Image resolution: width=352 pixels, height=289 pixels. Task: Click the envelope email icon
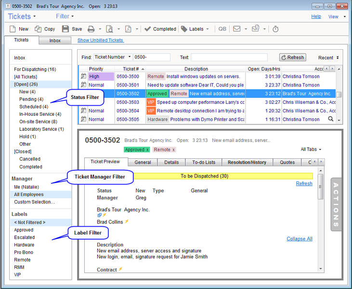(236, 29)
